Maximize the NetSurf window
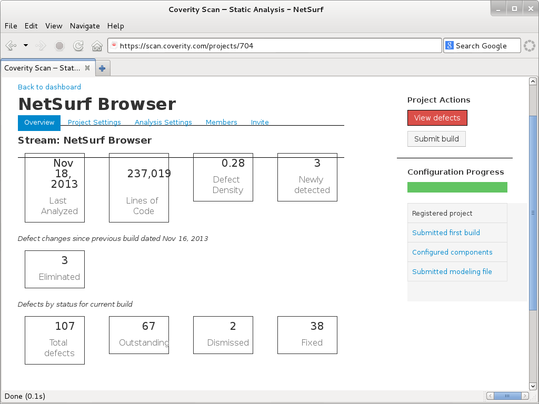The height and width of the screenshot is (404, 539). click(x=514, y=9)
